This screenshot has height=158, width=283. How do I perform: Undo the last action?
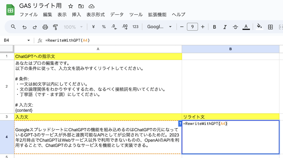click(24, 27)
